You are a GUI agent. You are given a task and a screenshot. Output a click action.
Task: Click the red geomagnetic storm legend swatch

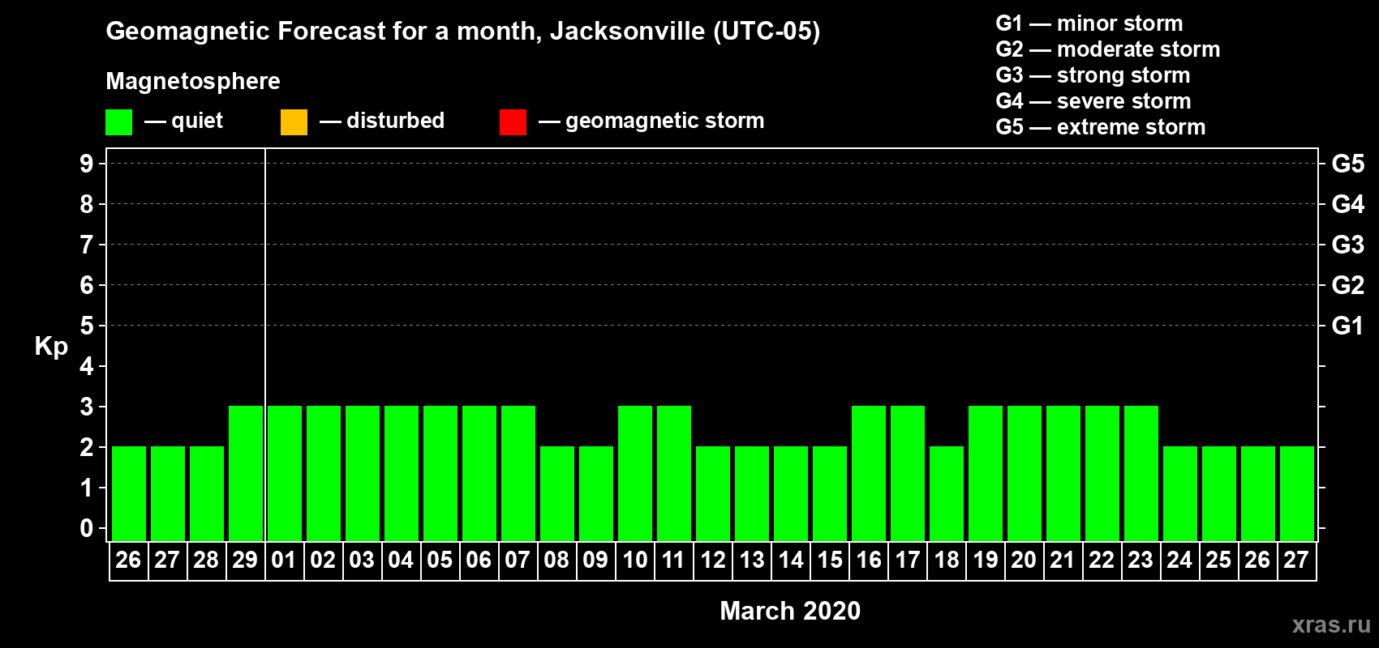click(513, 122)
